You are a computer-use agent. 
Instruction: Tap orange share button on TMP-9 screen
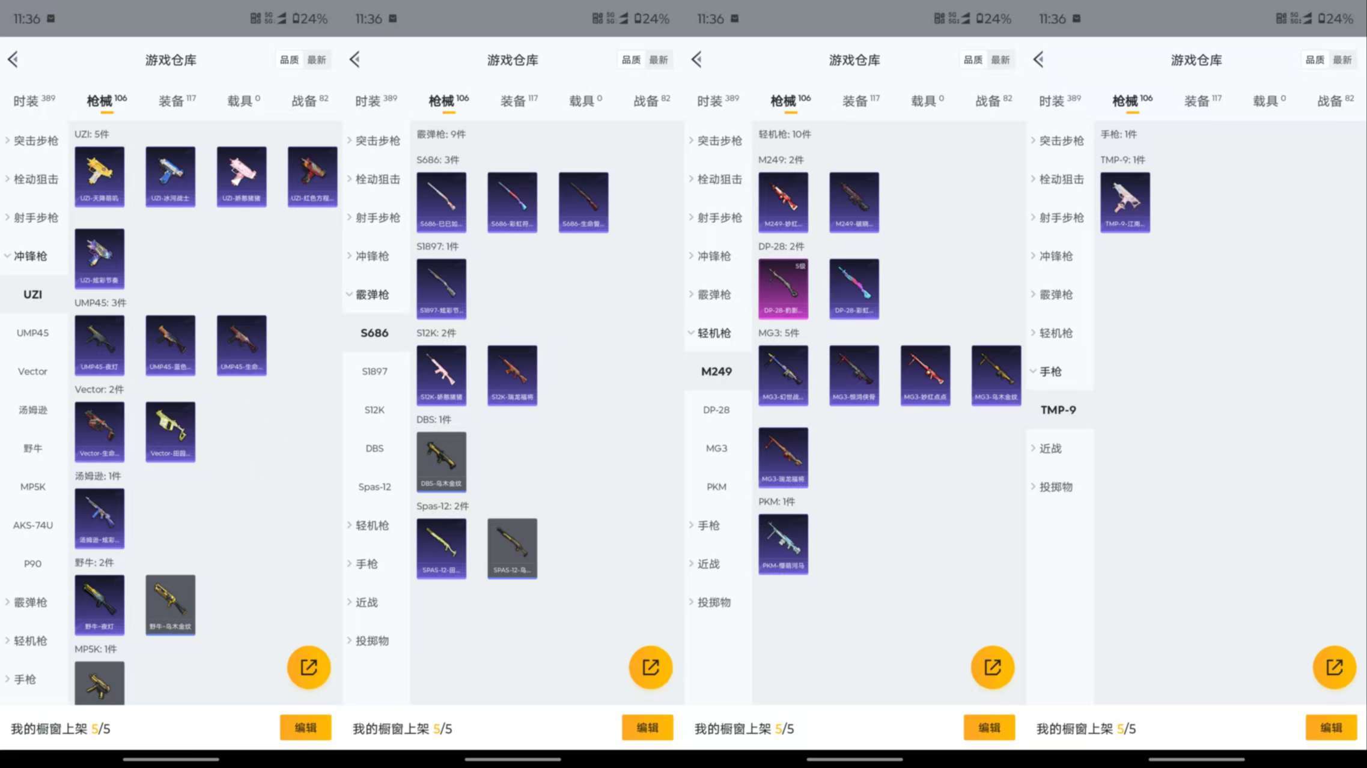(x=1335, y=667)
